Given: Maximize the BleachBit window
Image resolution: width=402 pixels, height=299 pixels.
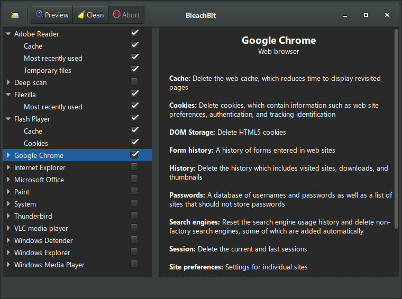Looking at the screenshot, I should 366,15.
